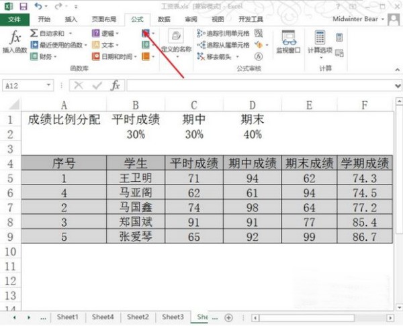Open the More Functions orange icon
403x326 pixels.
[146, 56]
